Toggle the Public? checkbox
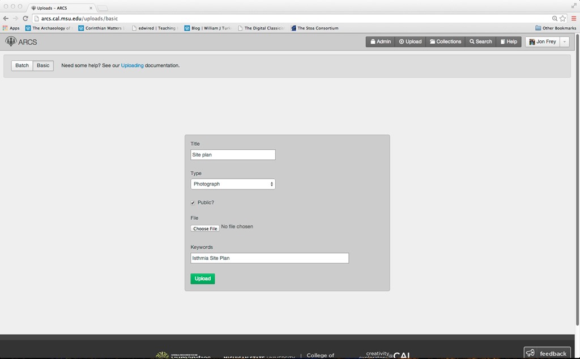Viewport: 580px width, 359px height. click(193, 202)
